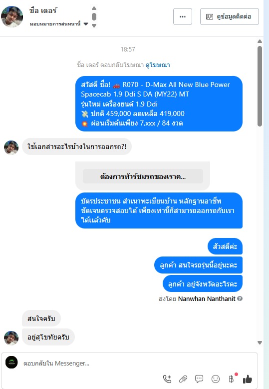Click the help question mark beside Nanwhan Nanthanit
Image resolution: width=269 pixels, height=389 pixels.
(240, 298)
